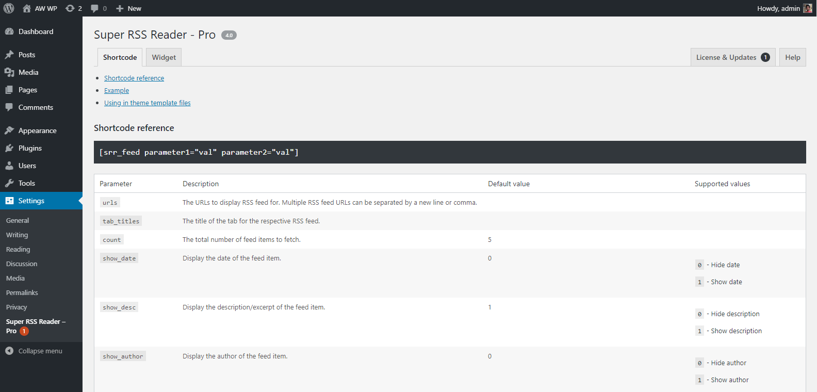Open Plugins menu in sidebar
Image resolution: width=817 pixels, height=392 pixels.
30,148
